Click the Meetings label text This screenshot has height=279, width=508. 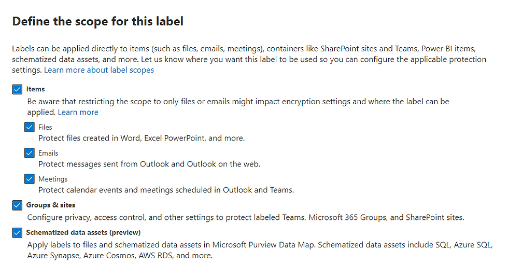pos(53,179)
